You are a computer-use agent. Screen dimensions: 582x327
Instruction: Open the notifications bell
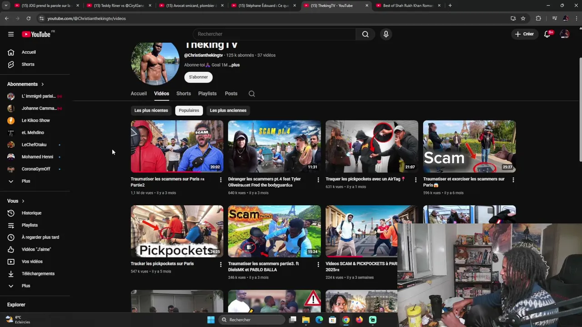pos(547,34)
